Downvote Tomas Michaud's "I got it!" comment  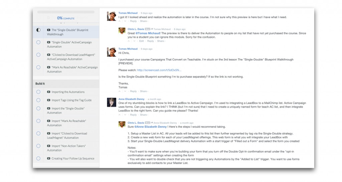[x=125, y=21]
